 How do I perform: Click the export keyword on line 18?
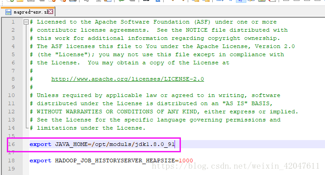pyautogui.click(x=40, y=160)
